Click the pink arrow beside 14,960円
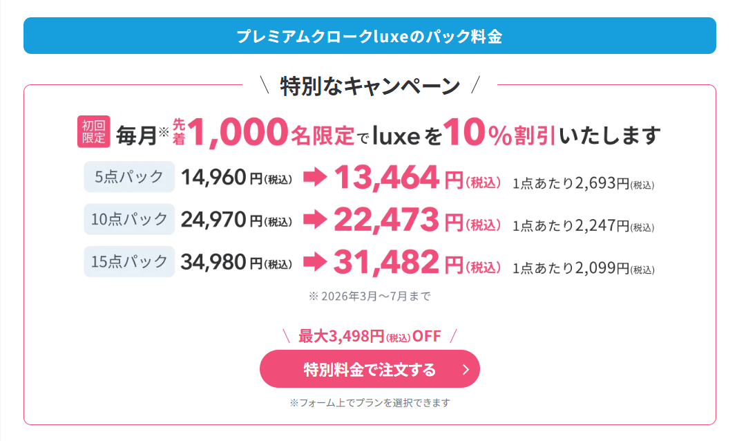The height and width of the screenshot is (441, 737). click(314, 178)
